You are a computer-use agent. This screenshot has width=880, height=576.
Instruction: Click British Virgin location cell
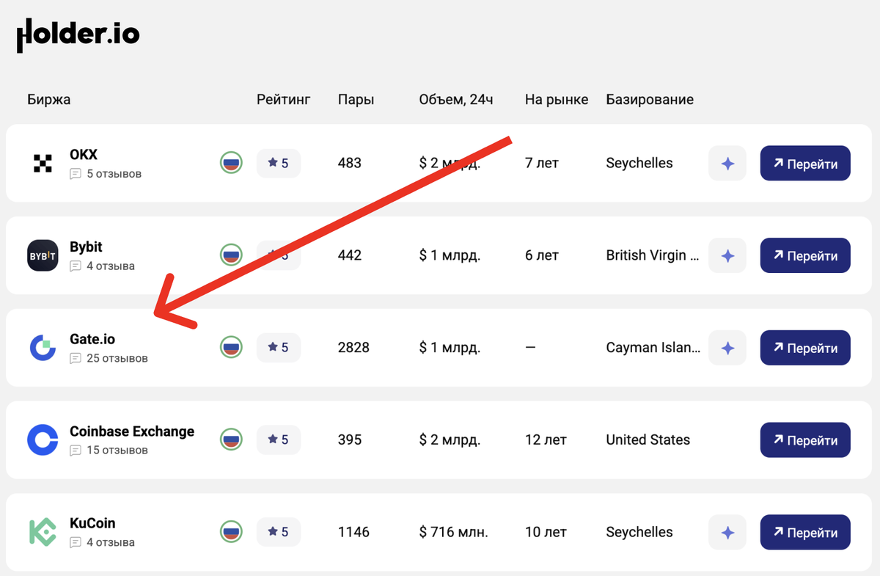pyautogui.click(x=653, y=255)
